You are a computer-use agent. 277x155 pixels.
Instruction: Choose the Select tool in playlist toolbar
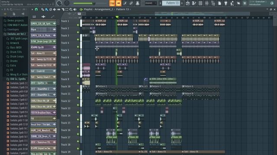point(67,9)
